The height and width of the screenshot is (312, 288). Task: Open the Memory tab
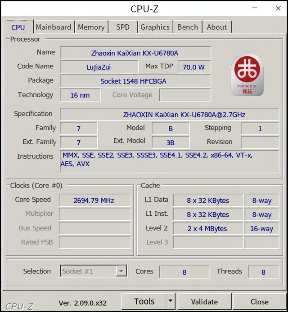[91, 27]
